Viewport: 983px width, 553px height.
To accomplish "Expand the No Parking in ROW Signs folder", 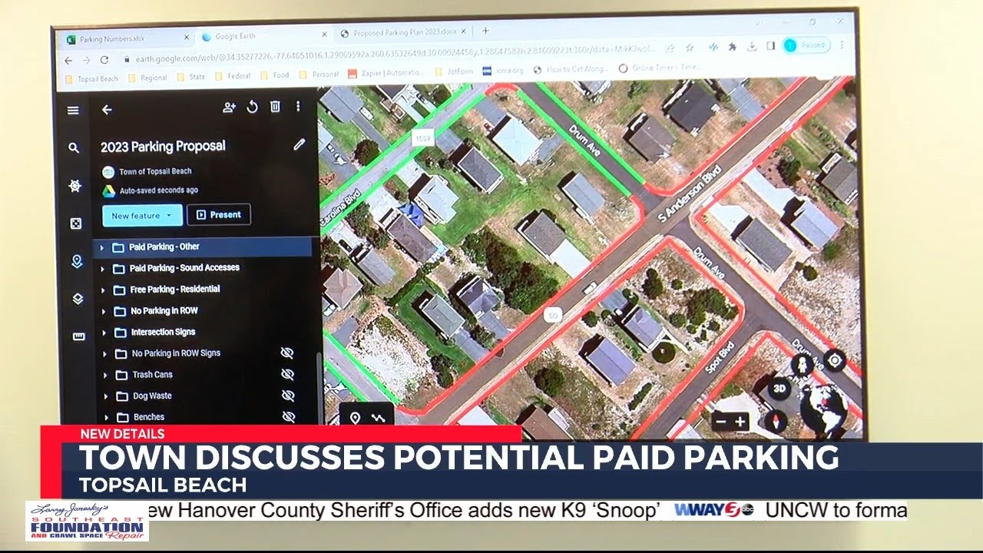I will pyautogui.click(x=105, y=354).
